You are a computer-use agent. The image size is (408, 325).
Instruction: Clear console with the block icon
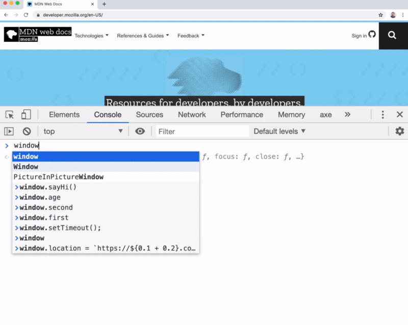point(27,131)
